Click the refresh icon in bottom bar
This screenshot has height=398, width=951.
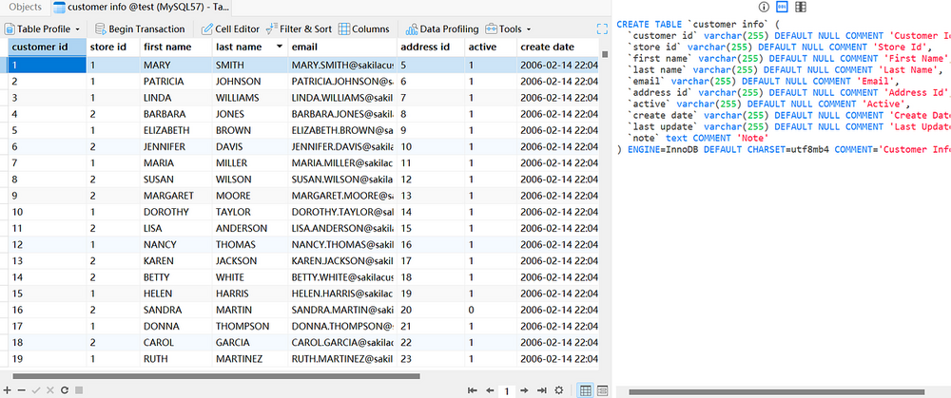pos(63,390)
